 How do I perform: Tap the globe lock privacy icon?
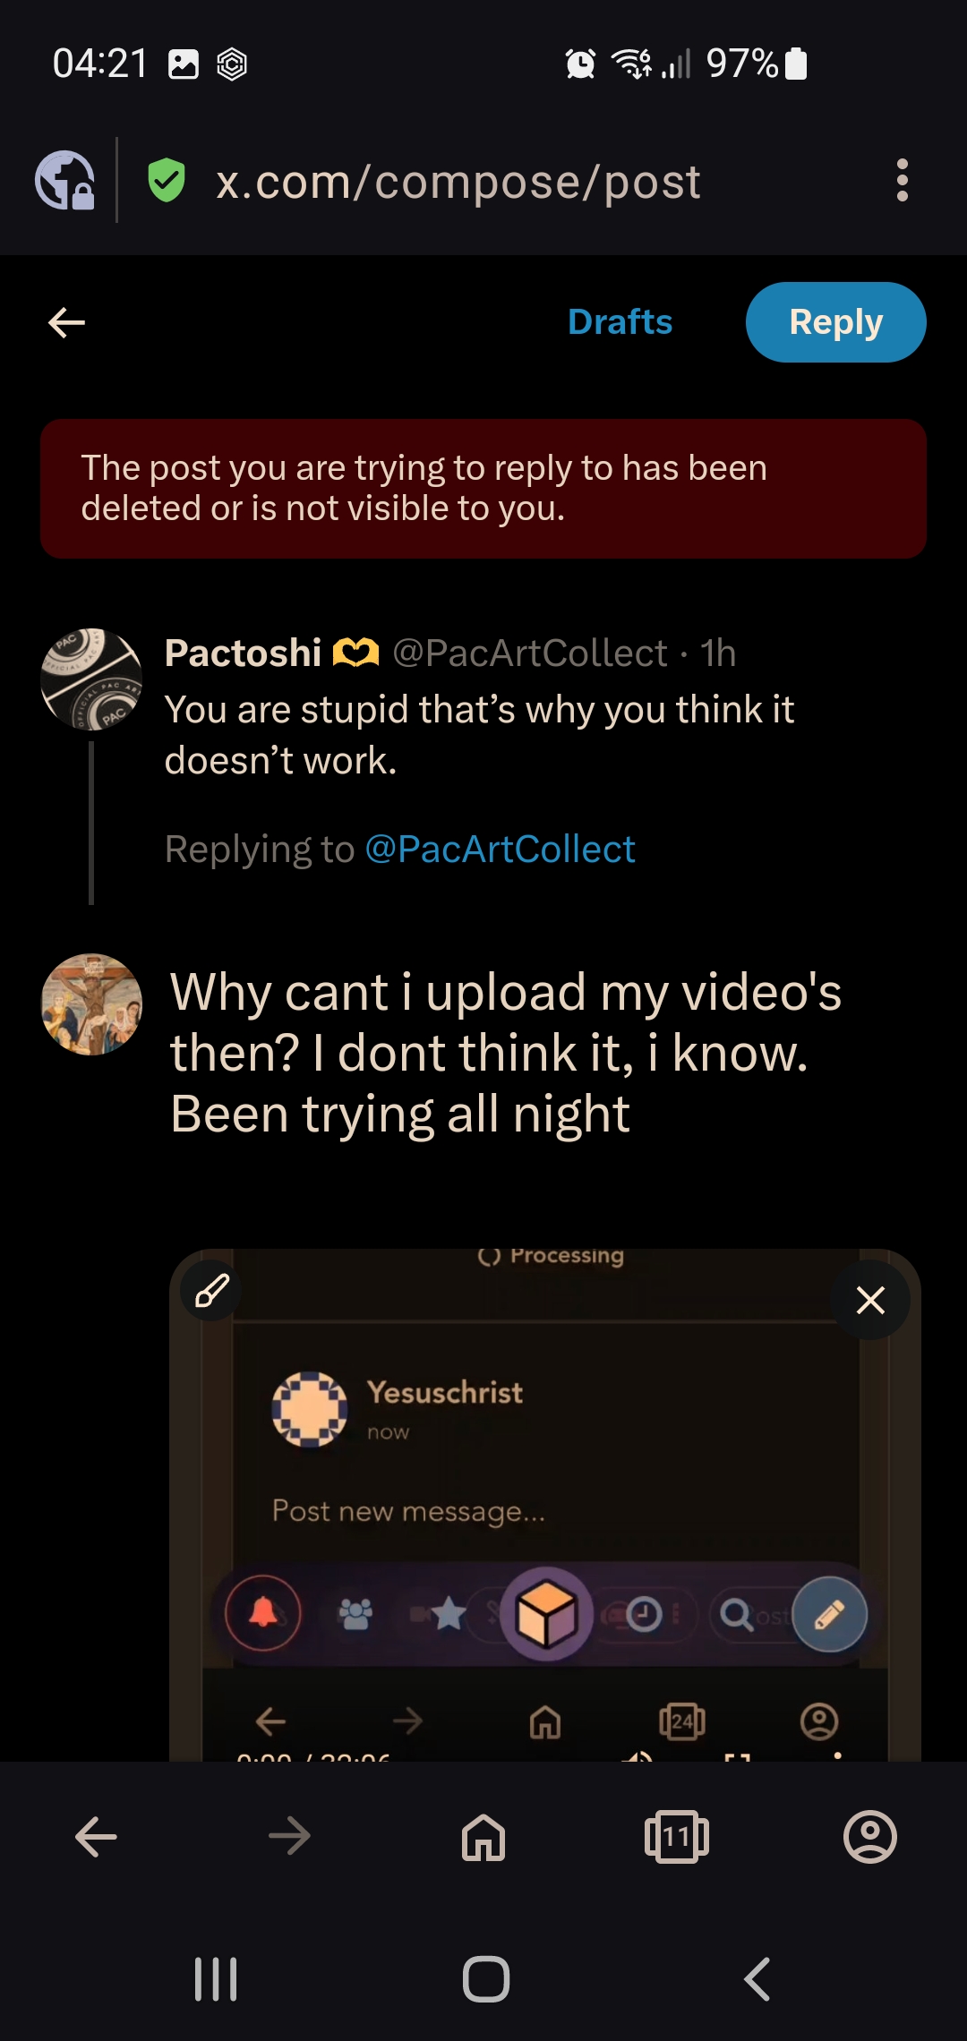click(65, 181)
